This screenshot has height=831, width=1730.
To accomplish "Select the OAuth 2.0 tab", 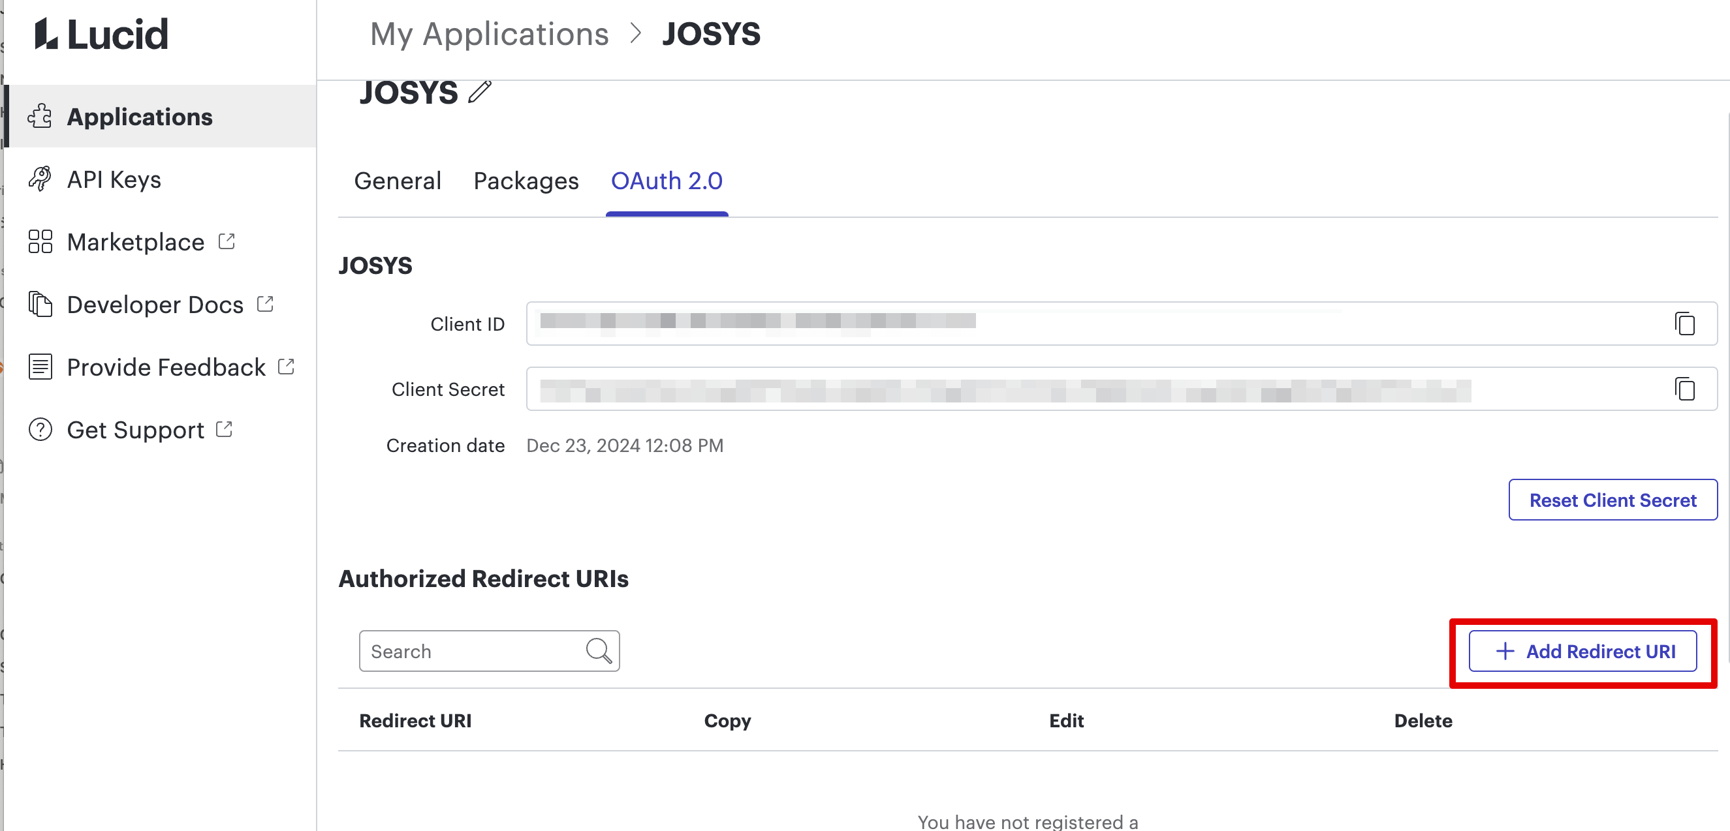I will pyautogui.click(x=666, y=181).
